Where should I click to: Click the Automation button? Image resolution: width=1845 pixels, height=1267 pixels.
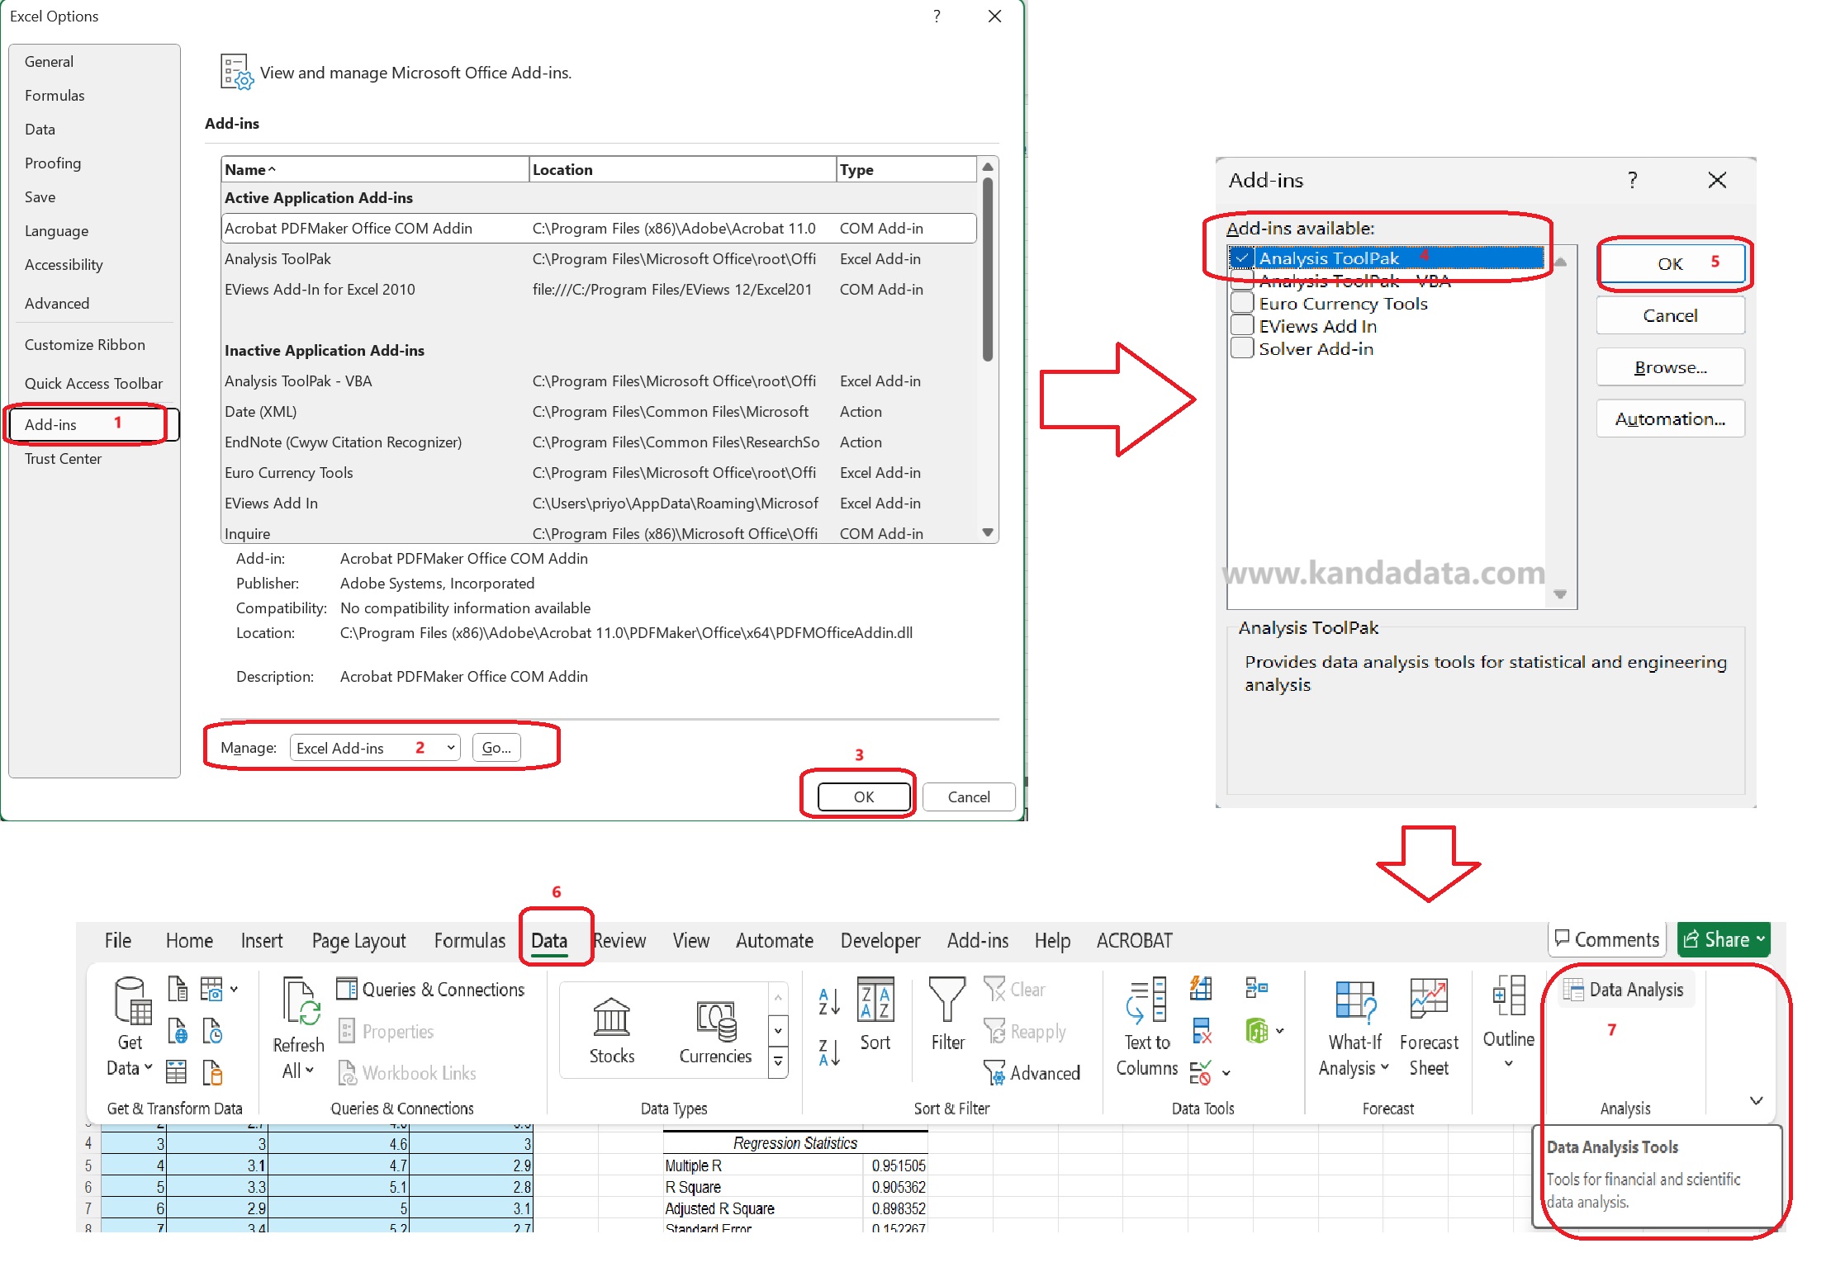pyautogui.click(x=1670, y=418)
